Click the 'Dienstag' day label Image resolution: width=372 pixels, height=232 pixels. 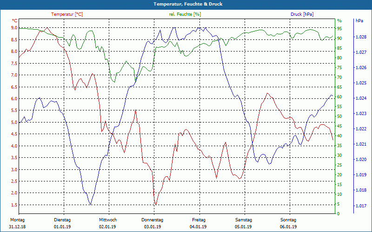[x=62, y=220]
